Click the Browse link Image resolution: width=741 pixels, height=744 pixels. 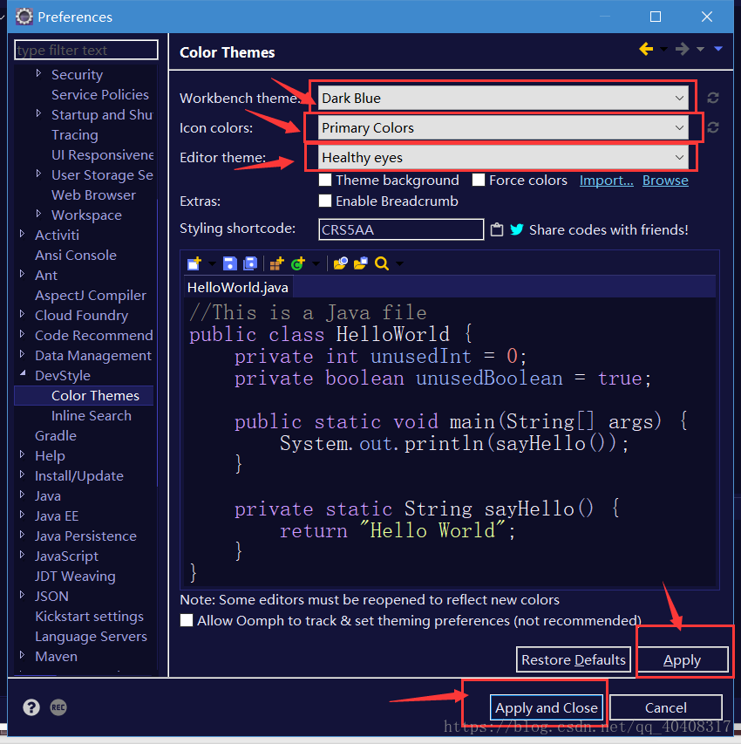[665, 181]
